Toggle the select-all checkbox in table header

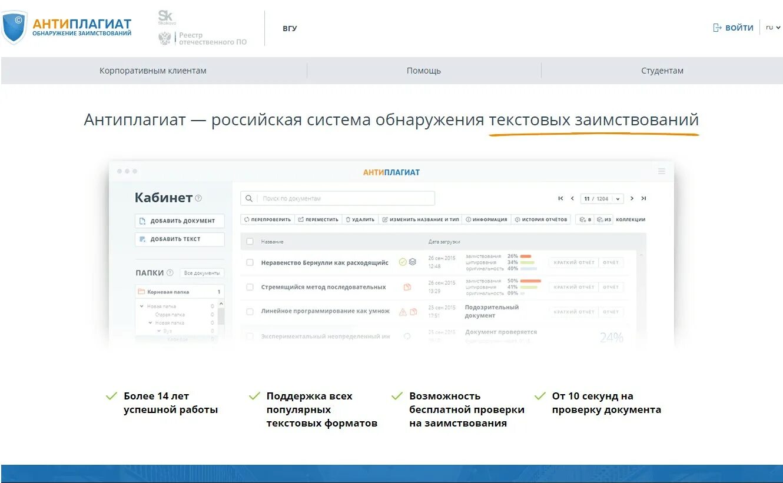250,242
